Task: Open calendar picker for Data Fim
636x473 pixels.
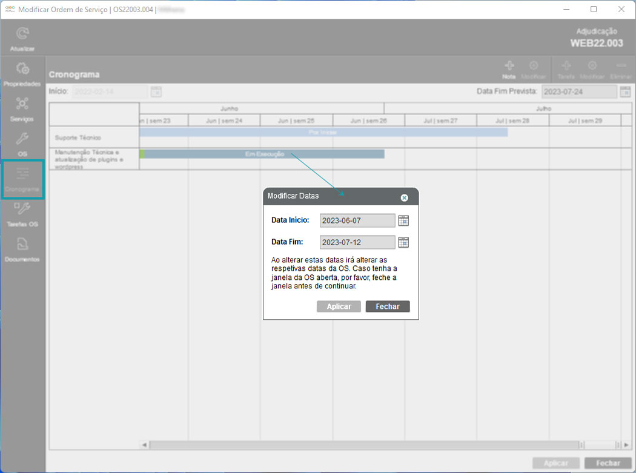Action: coord(403,242)
